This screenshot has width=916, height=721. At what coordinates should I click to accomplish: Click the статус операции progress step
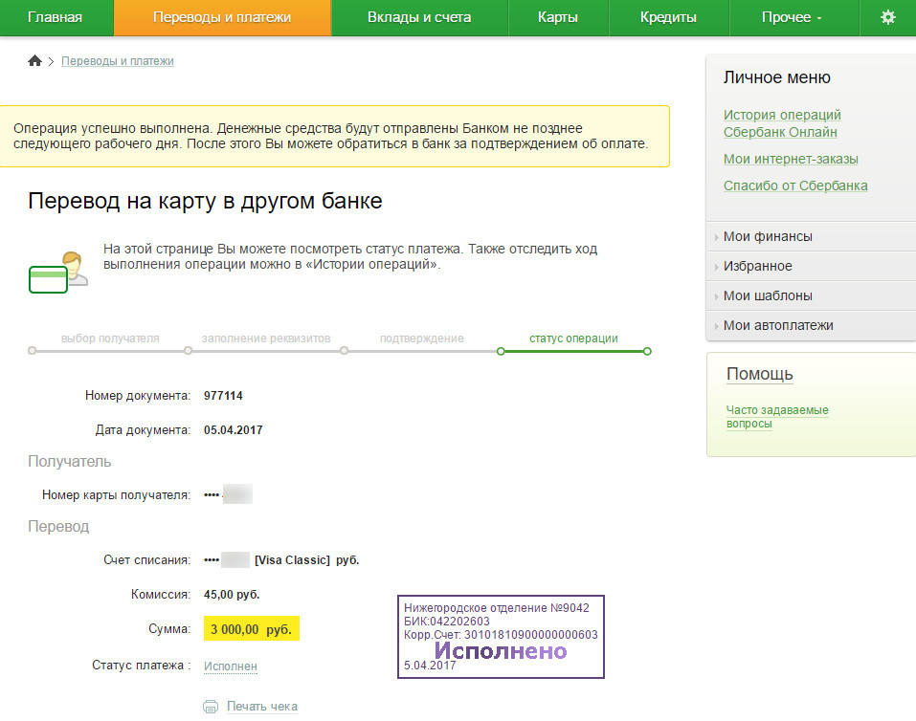573,339
